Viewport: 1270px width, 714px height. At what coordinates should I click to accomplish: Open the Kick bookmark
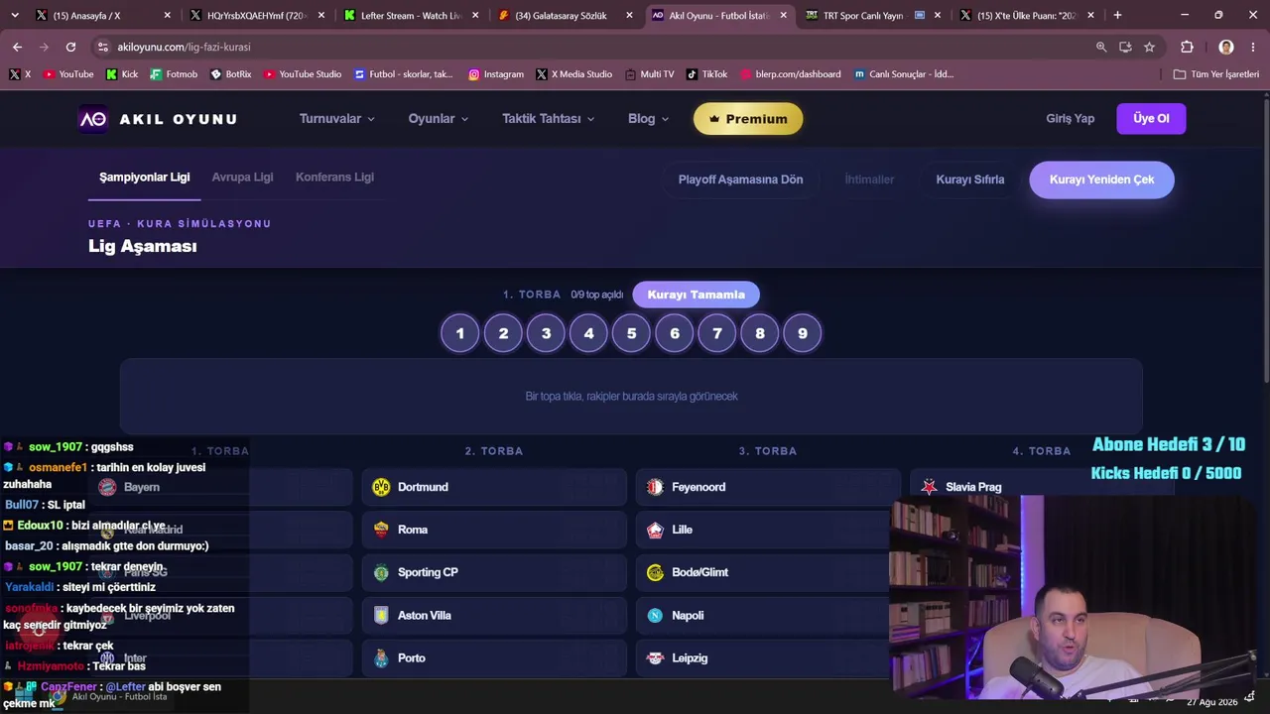click(x=121, y=74)
